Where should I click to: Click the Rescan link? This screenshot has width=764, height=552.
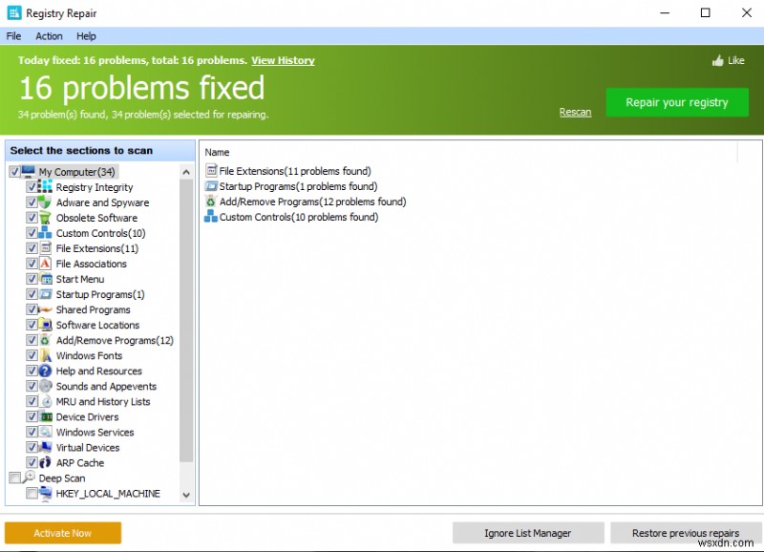(575, 112)
